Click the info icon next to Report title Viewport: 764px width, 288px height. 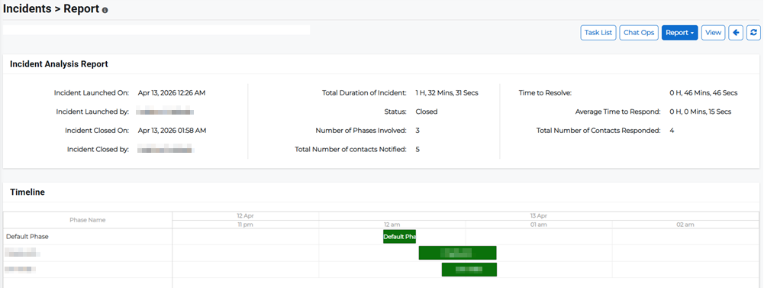(105, 10)
